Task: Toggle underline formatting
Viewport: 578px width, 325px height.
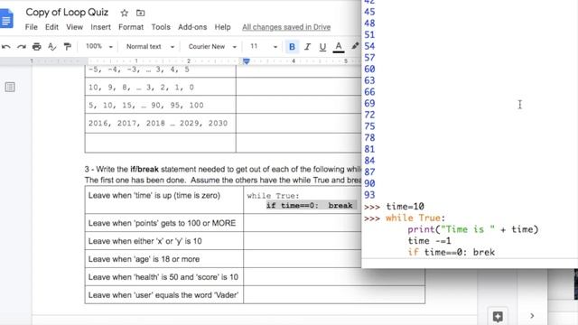Action: pos(322,47)
